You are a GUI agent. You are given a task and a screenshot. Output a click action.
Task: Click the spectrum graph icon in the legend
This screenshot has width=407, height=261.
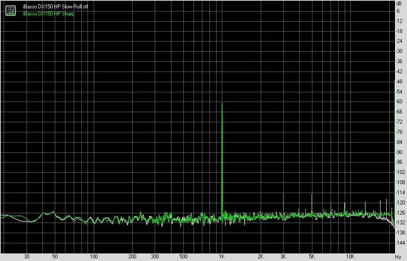(11, 10)
